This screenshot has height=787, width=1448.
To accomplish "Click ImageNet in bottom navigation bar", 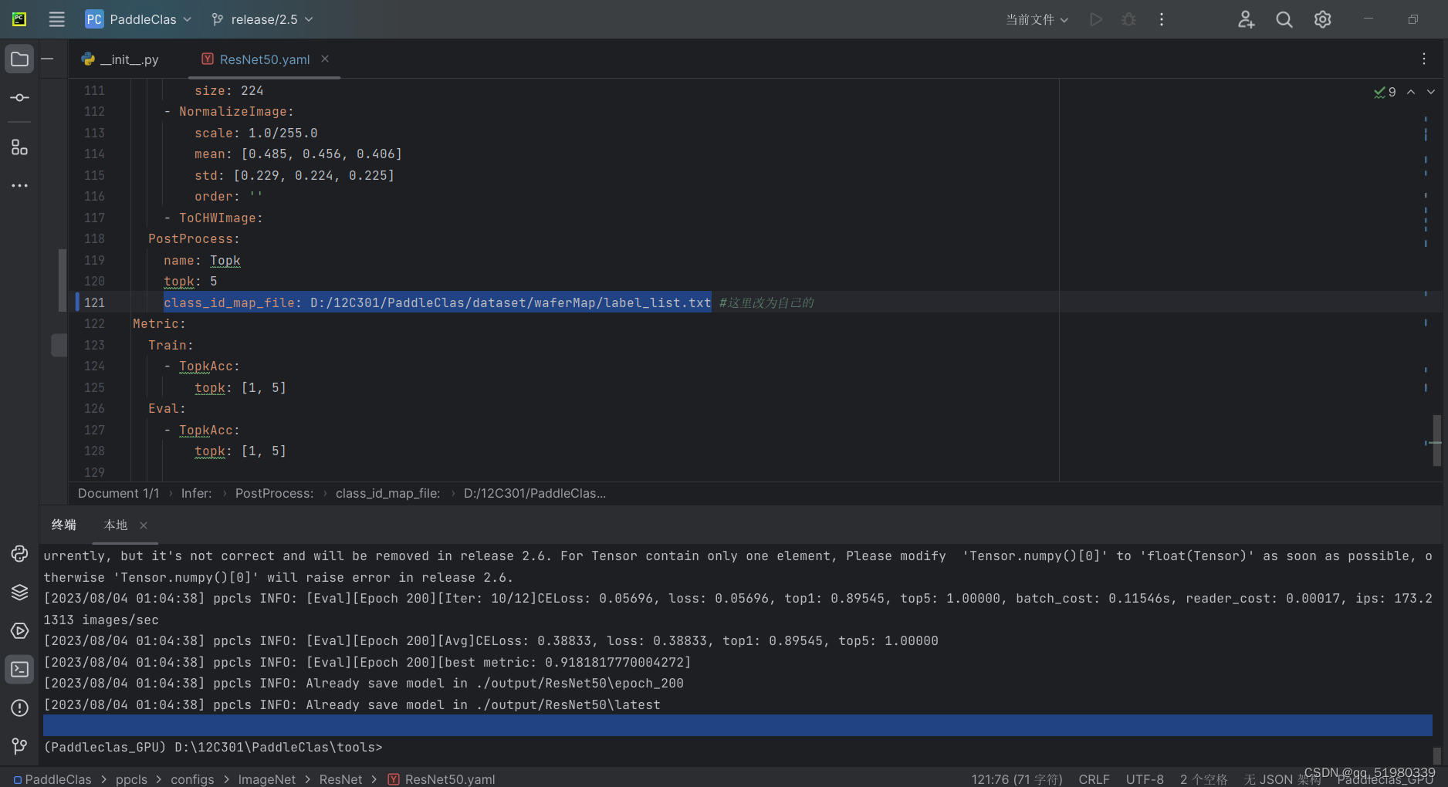I will 266,779.
